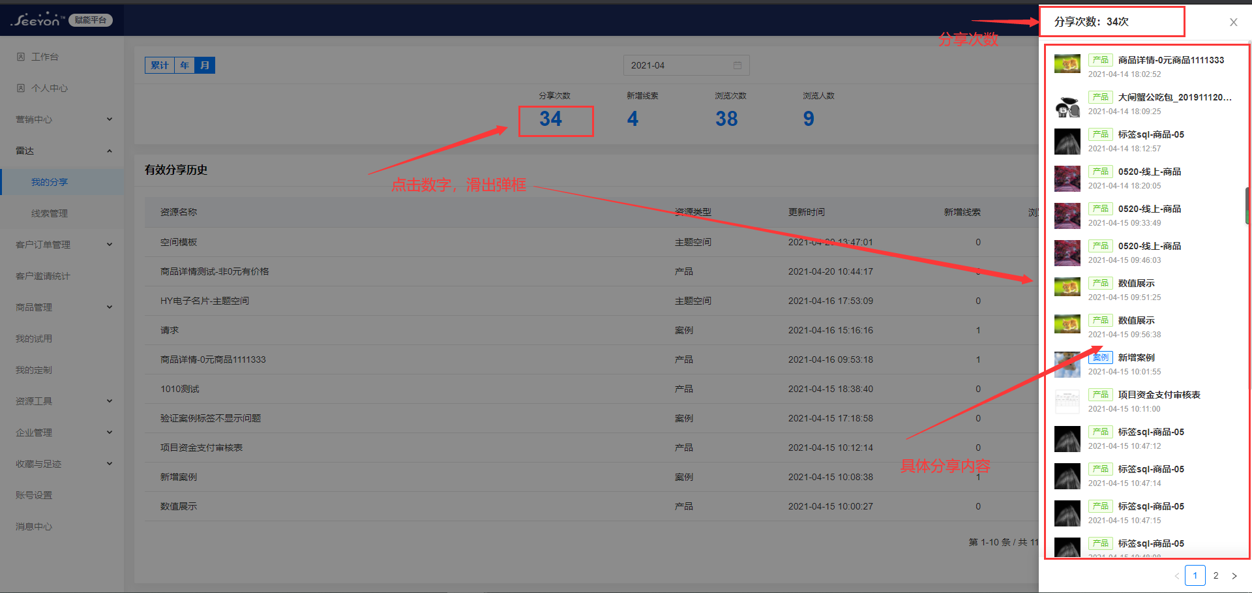The image size is (1252, 593).
Task: Switch to 累计 time range
Action: [x=160, y=65]
